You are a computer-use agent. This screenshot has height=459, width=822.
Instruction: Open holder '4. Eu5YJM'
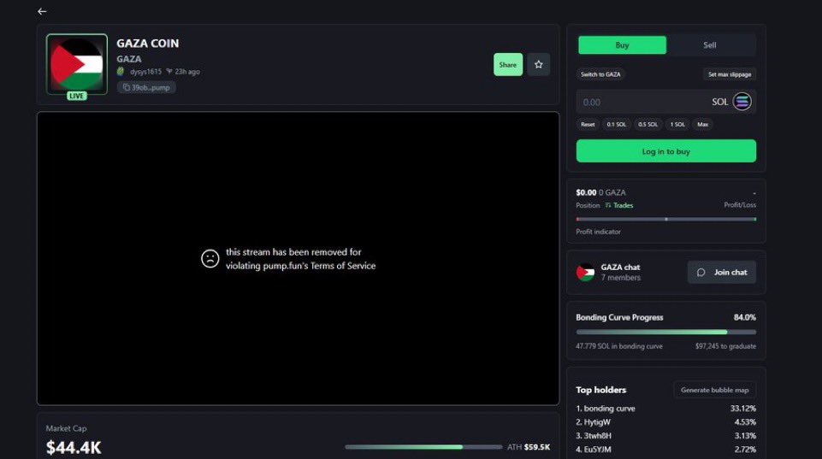[x=594, y=449]
